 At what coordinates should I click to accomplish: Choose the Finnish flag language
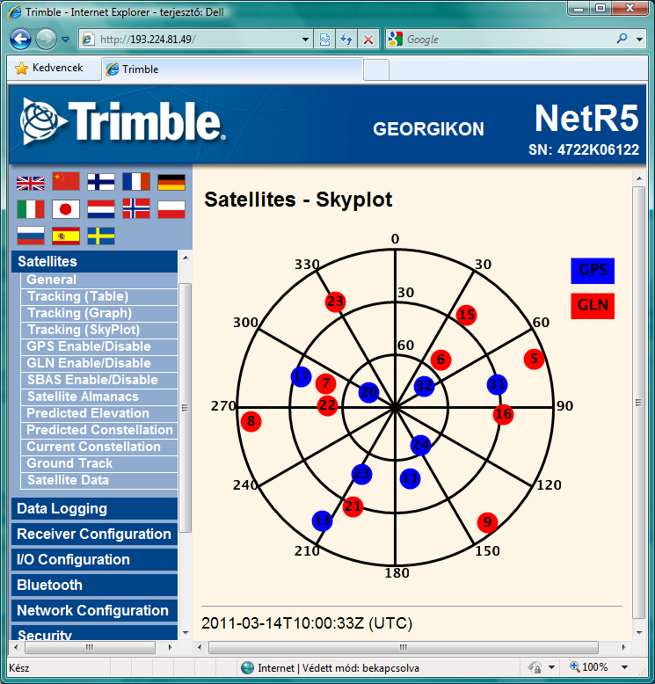pos(101,182)
